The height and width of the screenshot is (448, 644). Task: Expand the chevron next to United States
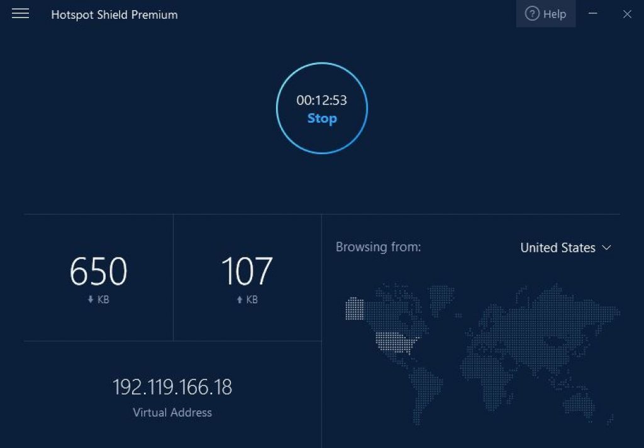(606, 248)
